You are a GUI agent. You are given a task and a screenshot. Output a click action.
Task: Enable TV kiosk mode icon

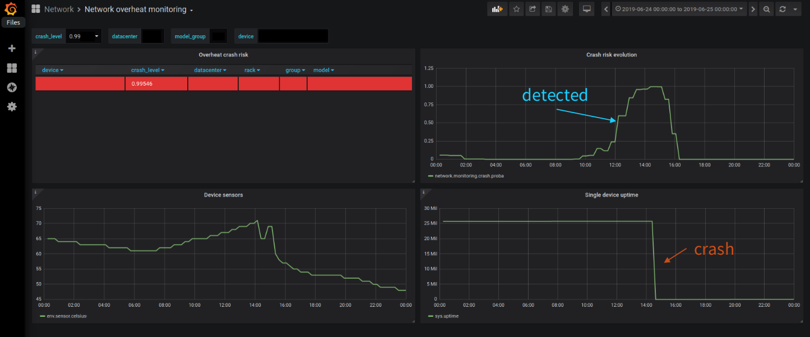586,9
